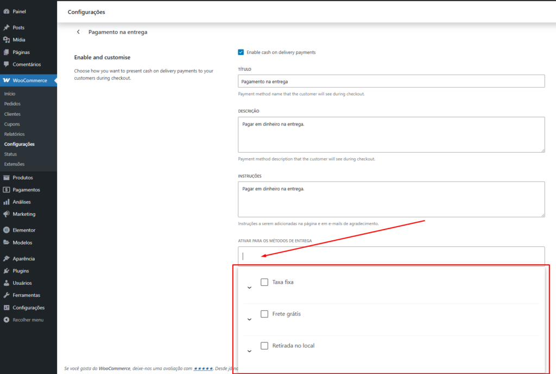Enable the Taxa fixa shipping method
The image size is (556, 374).
pyautogui.click(x=264, y=282)
